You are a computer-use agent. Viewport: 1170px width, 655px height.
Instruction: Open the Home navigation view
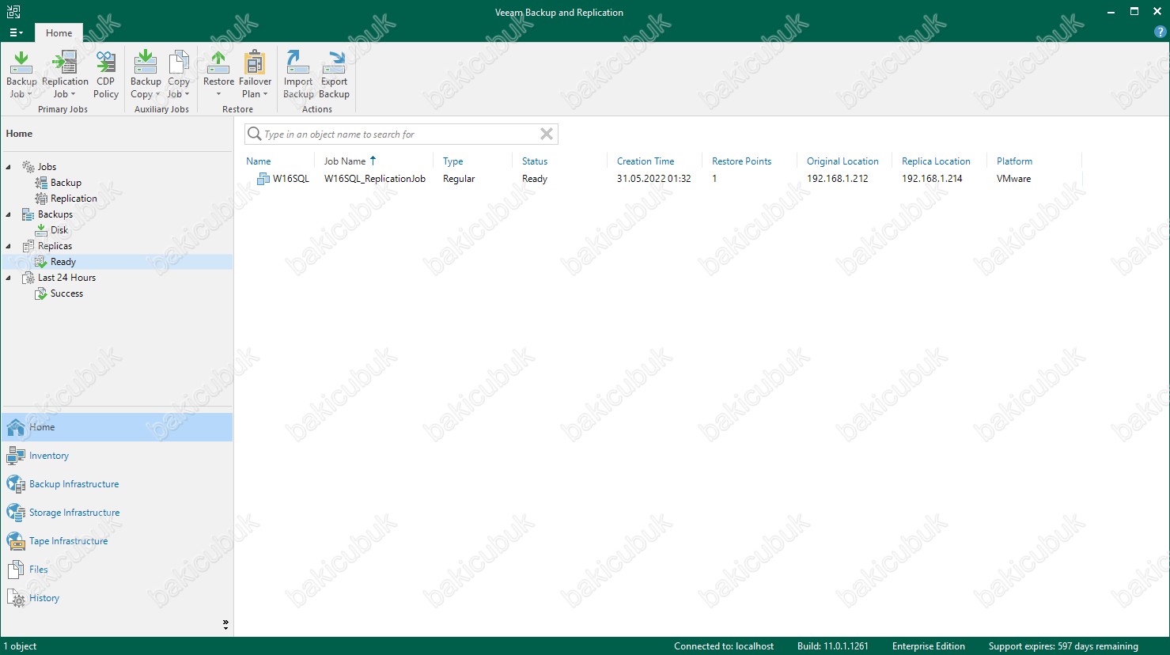click(117, 427)
